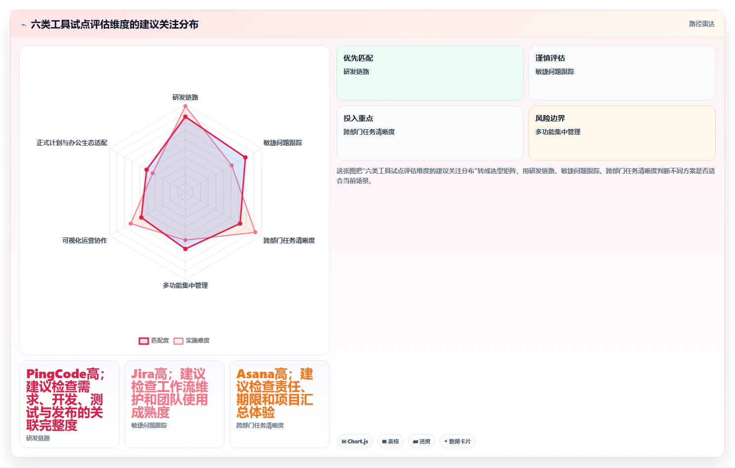Image resolution: width=735 pixels, height=468 pixels.
Task: Open the 优先匹配 card
Action: pyautogui.click(x=430, y=73)
